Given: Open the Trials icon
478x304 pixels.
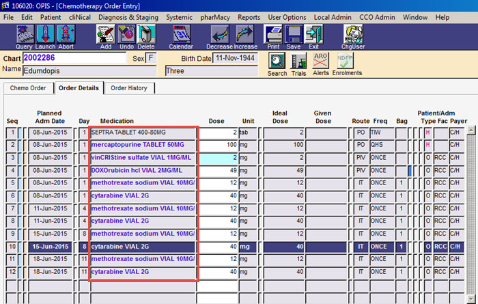Looking at the screenshot, I should 298,61.
